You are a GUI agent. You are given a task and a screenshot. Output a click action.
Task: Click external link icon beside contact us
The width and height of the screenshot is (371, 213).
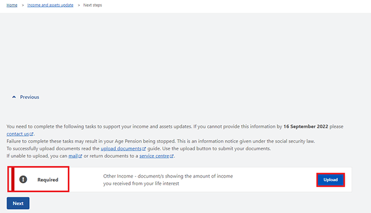31,134
